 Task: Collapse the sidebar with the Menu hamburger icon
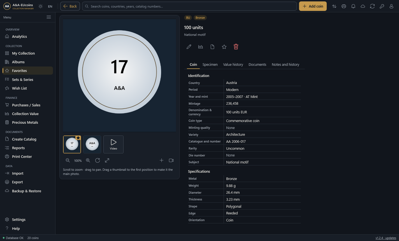49,17
